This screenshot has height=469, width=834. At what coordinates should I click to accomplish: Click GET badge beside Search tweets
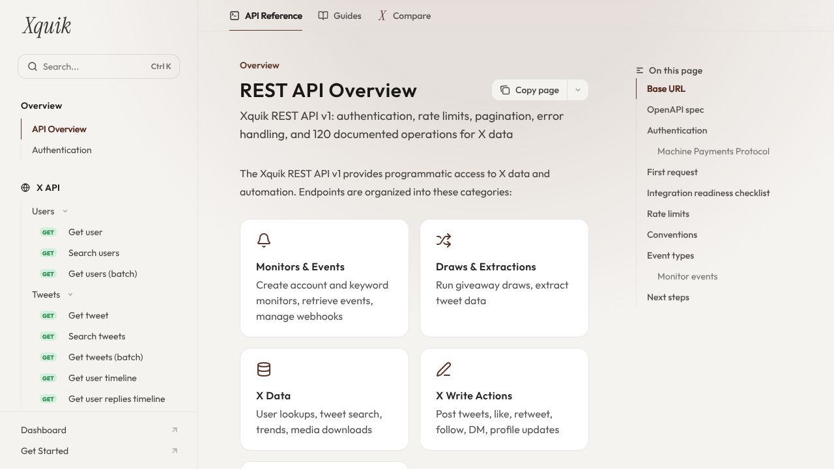[x=48, y=337]
